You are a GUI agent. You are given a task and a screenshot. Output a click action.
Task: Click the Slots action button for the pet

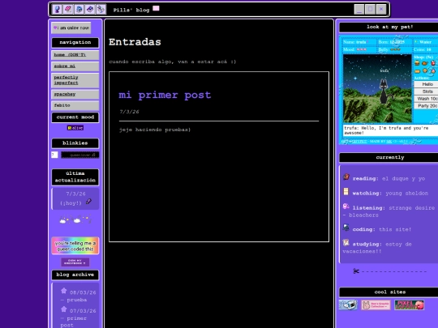(427, 92)
